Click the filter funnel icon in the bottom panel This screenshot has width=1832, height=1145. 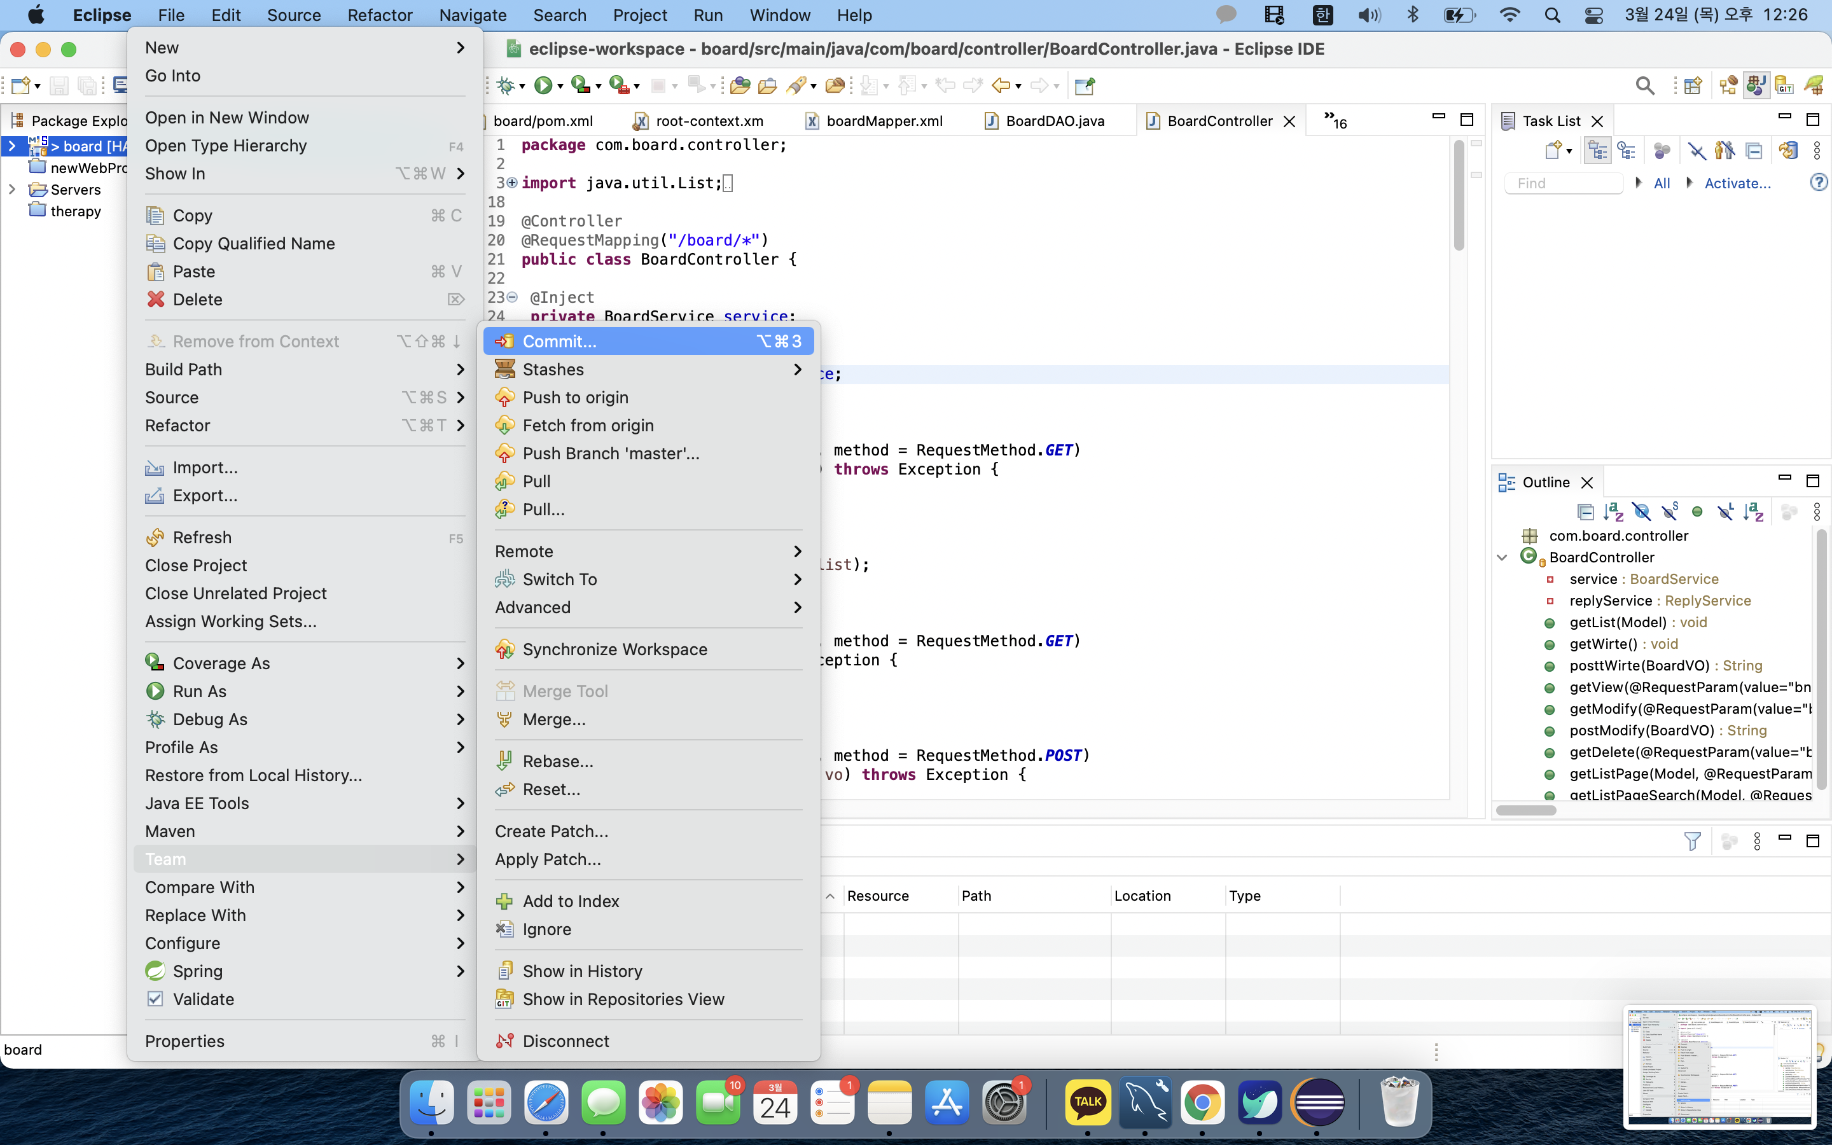coord(1692,840)
